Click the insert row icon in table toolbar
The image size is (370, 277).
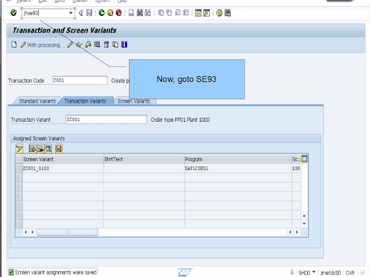click(x=32, y=149)
